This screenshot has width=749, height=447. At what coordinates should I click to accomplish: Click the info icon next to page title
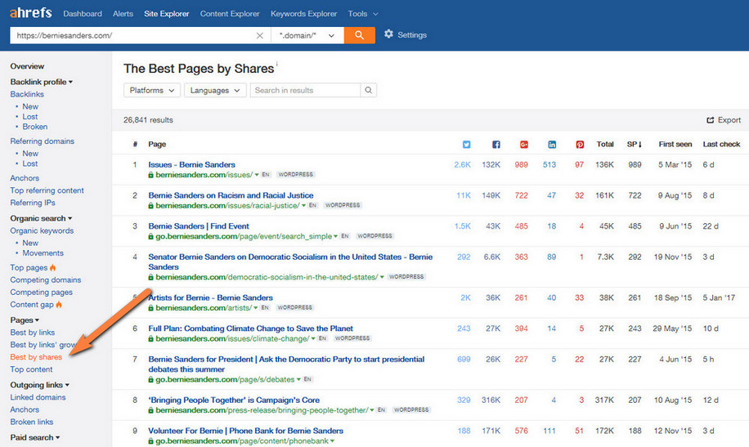tap(276, 64)
